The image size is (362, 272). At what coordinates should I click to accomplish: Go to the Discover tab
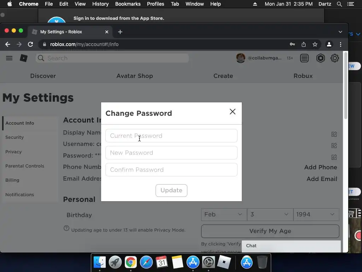click(x=43, y=76)
